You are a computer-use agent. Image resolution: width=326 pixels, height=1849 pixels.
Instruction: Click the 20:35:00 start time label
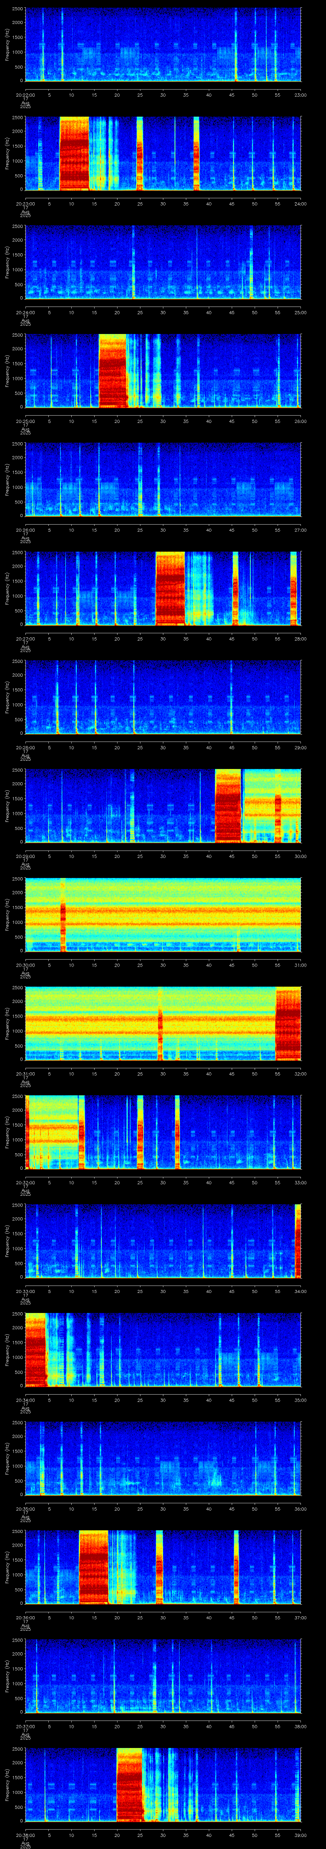25,1509
